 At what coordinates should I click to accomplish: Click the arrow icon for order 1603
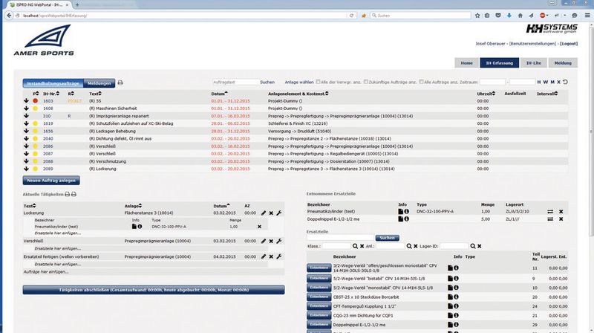tap(26, 101)
